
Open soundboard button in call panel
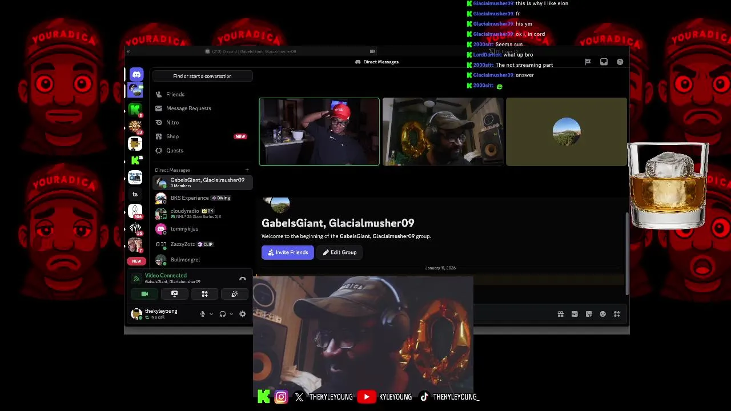[x=234, y=294]
